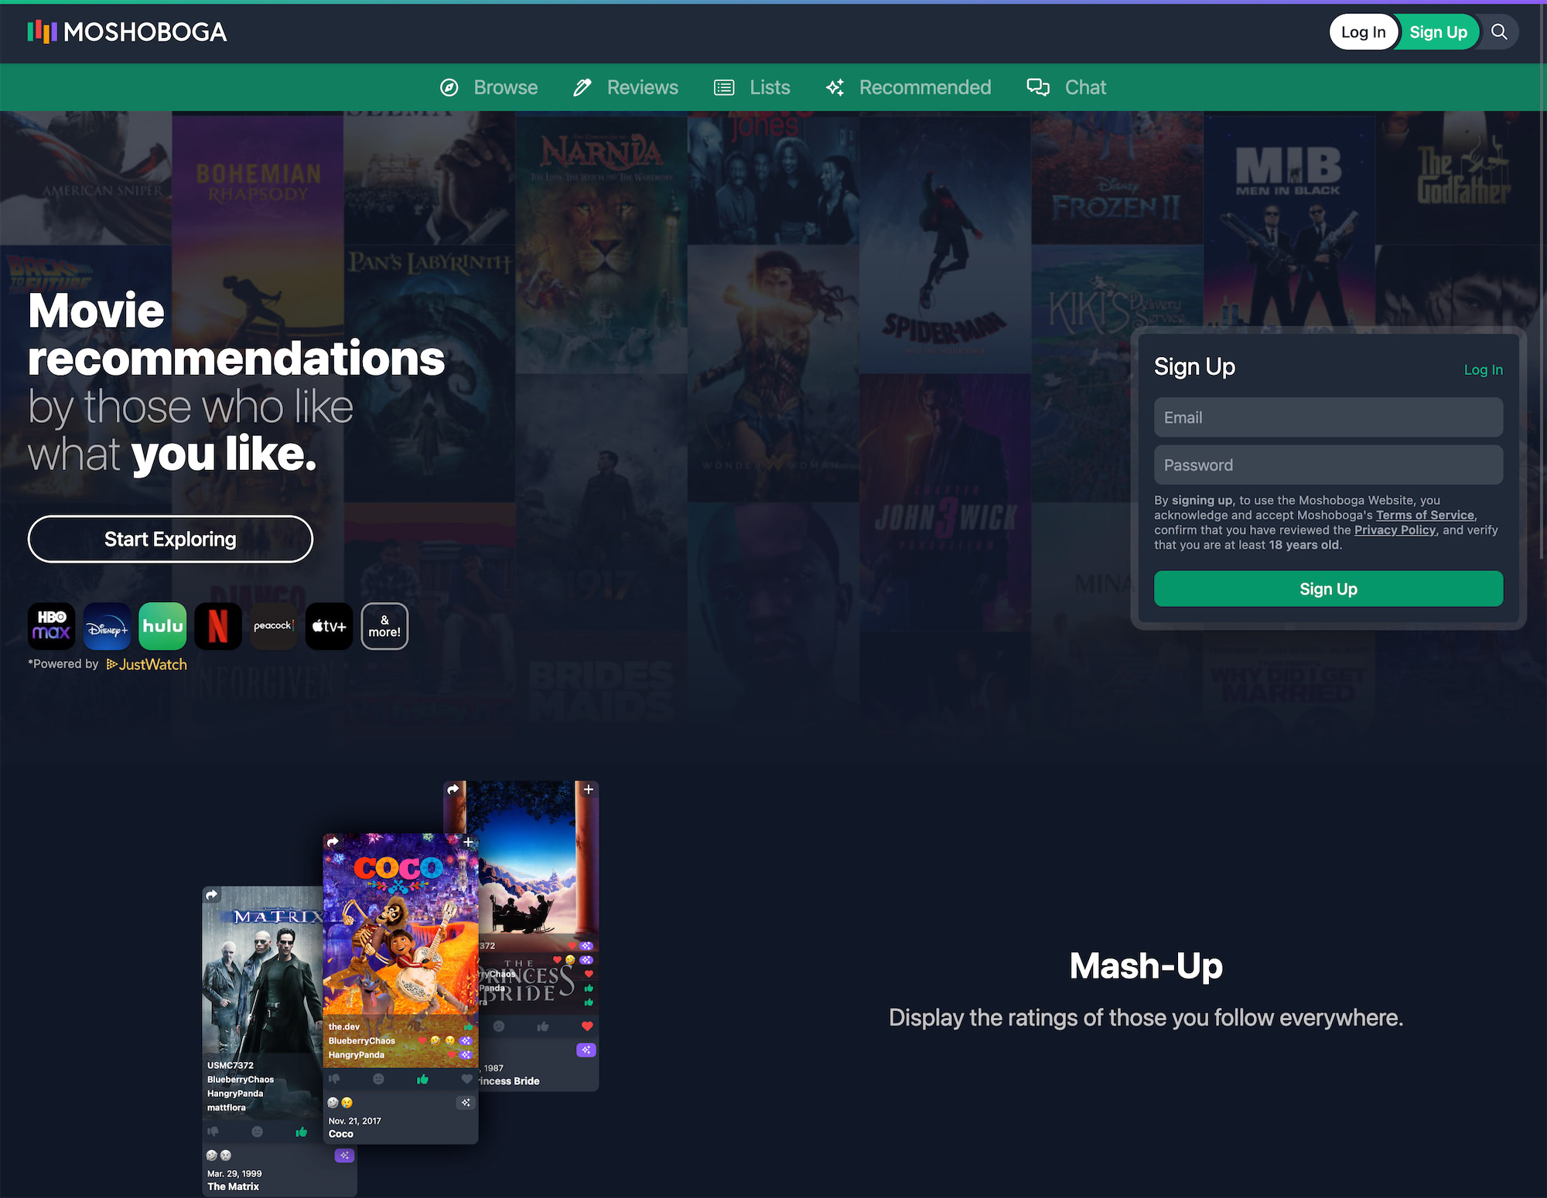
Task: Select the Hulu streaming icon
Action: pyautogui.click(x=162, y=626)
